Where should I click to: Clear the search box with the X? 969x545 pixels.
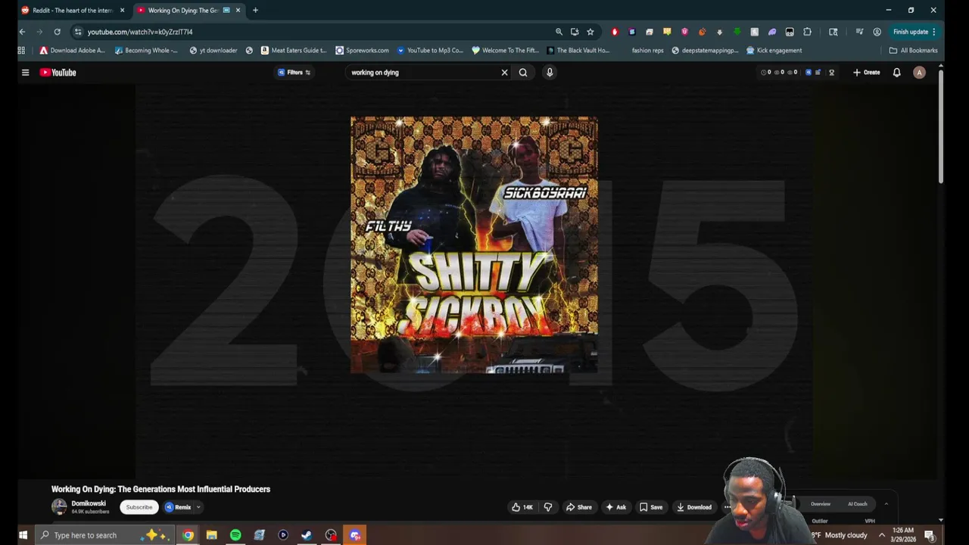(504, 73)
